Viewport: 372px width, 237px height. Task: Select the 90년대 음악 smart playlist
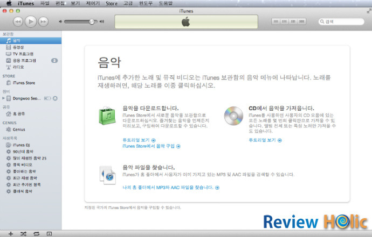(31, 152)
